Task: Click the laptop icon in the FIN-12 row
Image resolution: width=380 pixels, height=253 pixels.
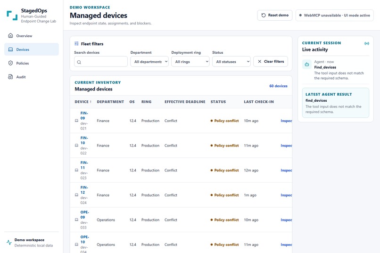Action: [76, 195]
